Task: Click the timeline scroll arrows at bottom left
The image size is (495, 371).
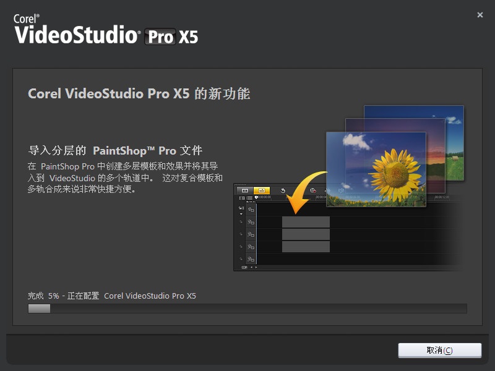Action: (254, 267)
